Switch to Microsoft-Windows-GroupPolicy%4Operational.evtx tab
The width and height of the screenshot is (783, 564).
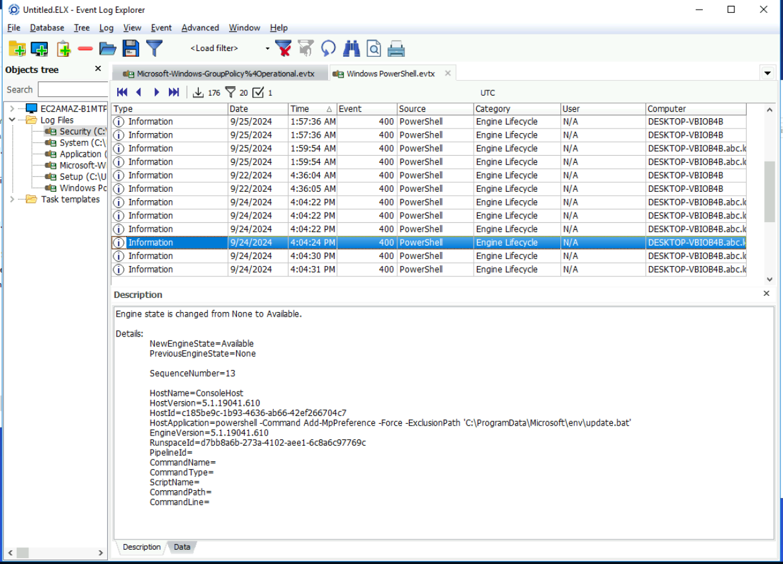click(219, 74)
